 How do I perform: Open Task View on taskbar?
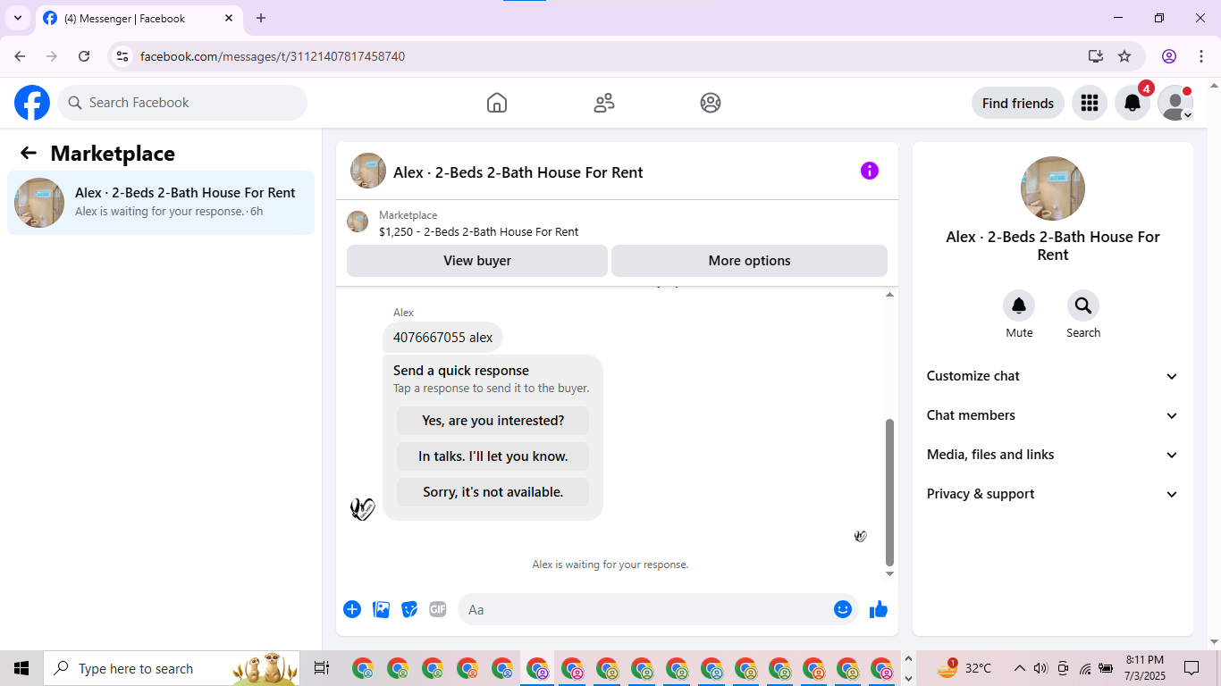[321, 668]
